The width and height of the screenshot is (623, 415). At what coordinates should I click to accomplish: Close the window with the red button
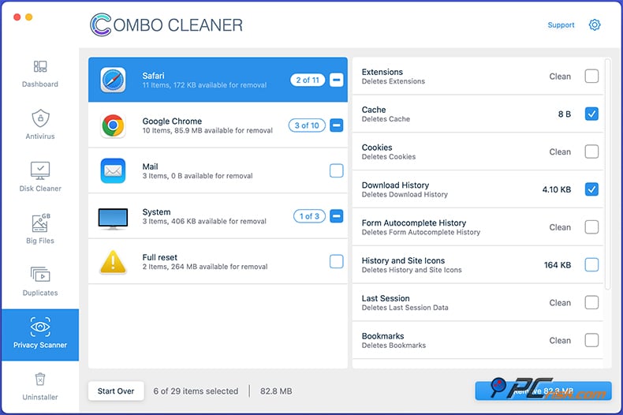point(17,17)
